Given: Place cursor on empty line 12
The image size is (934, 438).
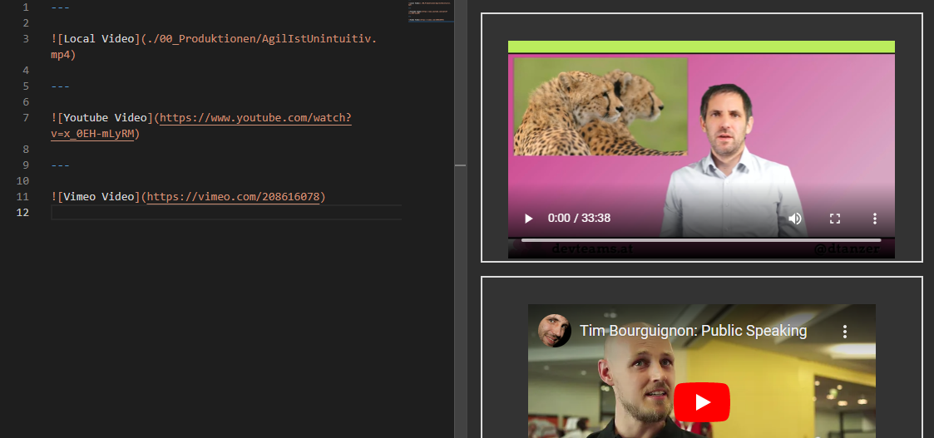Looking at the screenshot, I should (x=226, y=213).
